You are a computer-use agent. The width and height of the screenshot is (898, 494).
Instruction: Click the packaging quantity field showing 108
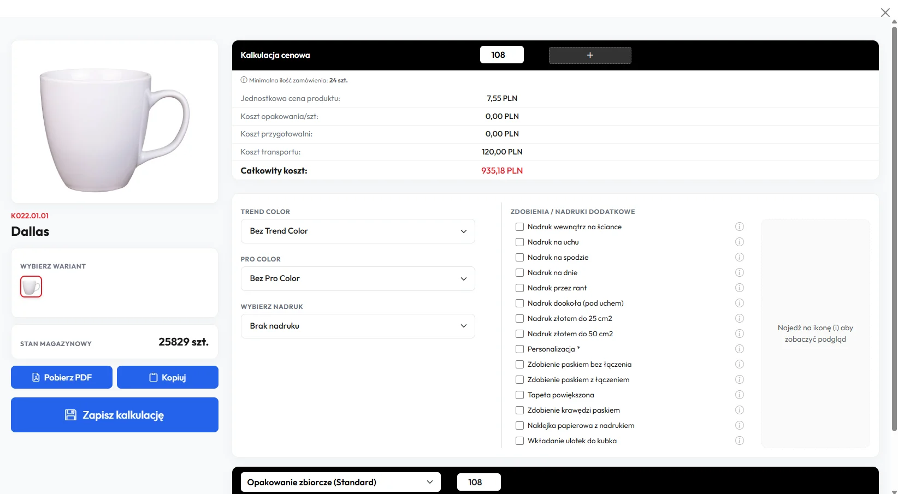[x=479, y=482]
